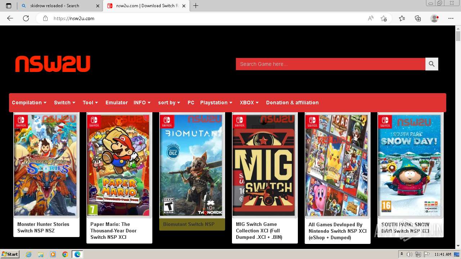Click the page vertical scrollbar thumb

click(458, 36)
